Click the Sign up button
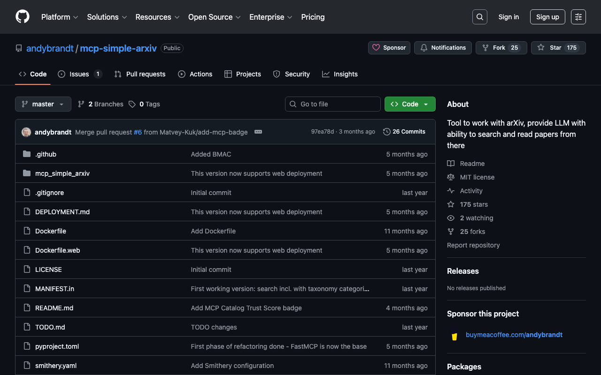The image size is (601, 375). coord(547,17)
